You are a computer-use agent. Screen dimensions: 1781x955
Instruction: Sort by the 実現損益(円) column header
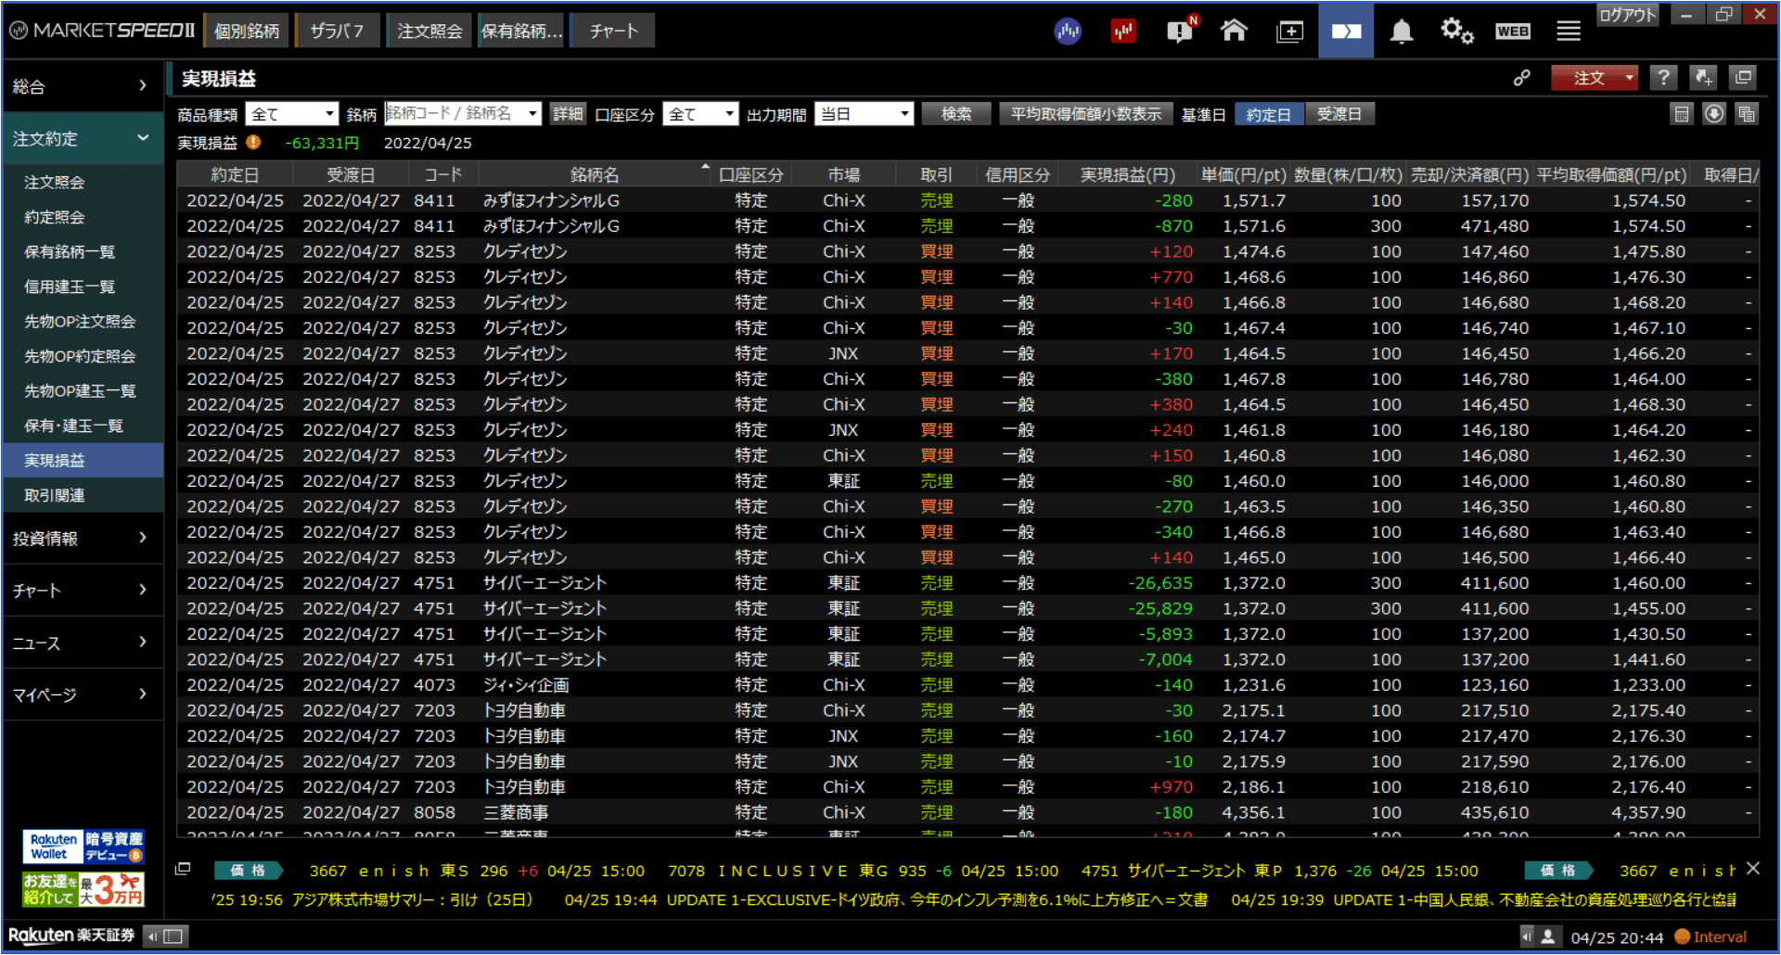[x=1127, y=174]
